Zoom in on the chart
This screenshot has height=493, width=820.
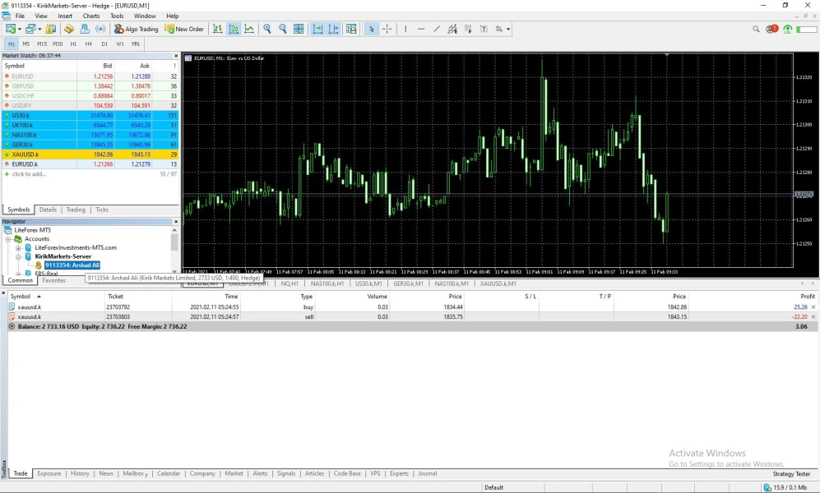(x=267, y=29)
